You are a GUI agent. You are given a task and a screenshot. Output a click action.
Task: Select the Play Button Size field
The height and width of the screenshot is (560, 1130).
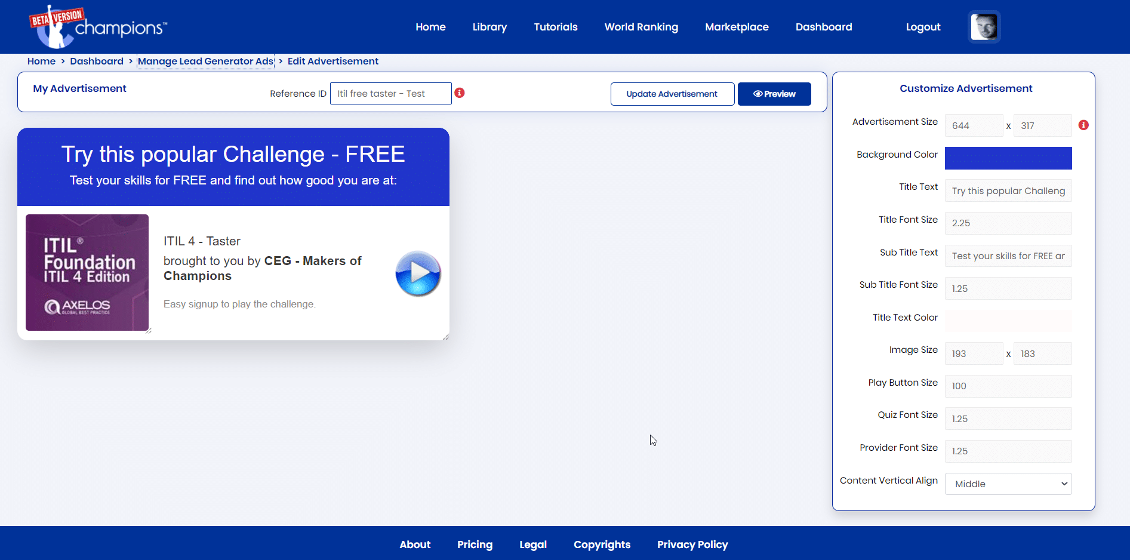(1008, 386)
